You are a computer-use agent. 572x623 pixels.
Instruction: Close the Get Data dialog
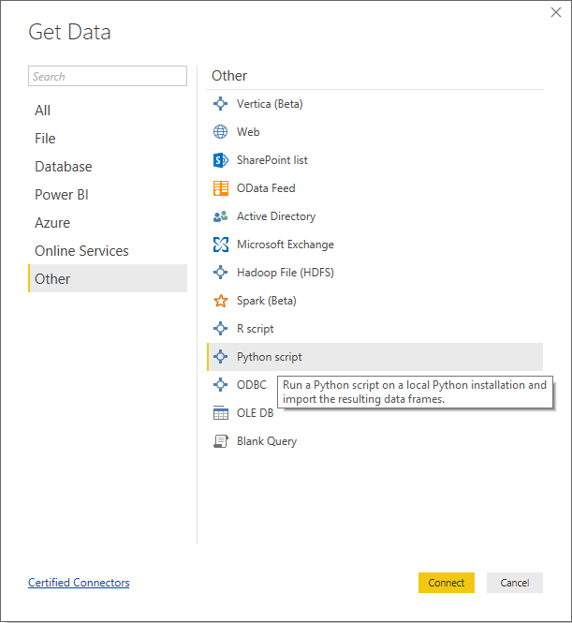pyautogui.click(x=556, y=12)
